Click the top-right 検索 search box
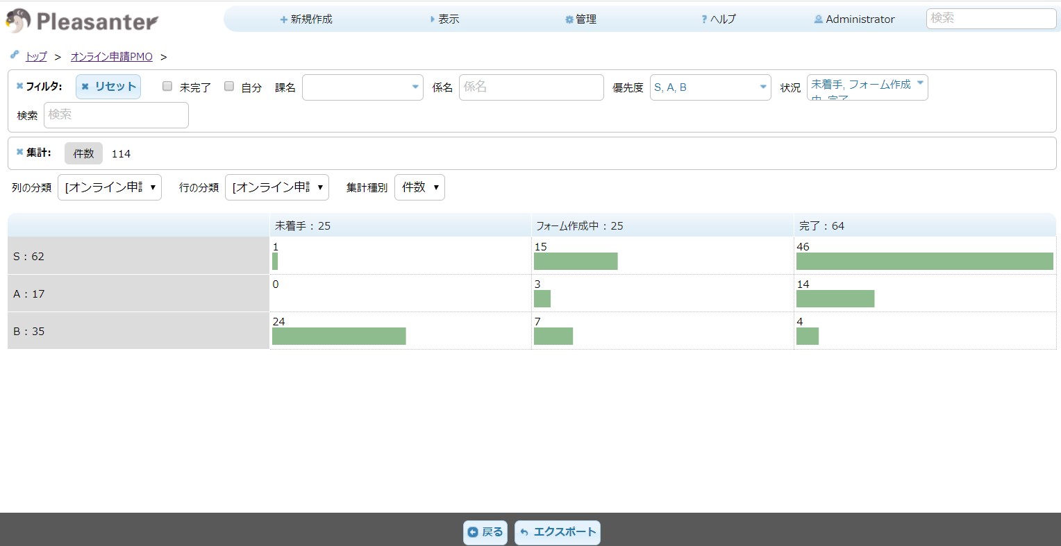Image resolution: width=1061 pixels, height=546 pixels. [991, 19]
